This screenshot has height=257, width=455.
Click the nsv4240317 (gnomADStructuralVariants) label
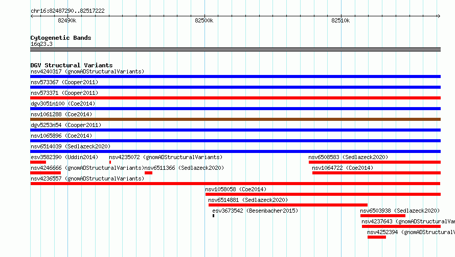pos(87,71)
